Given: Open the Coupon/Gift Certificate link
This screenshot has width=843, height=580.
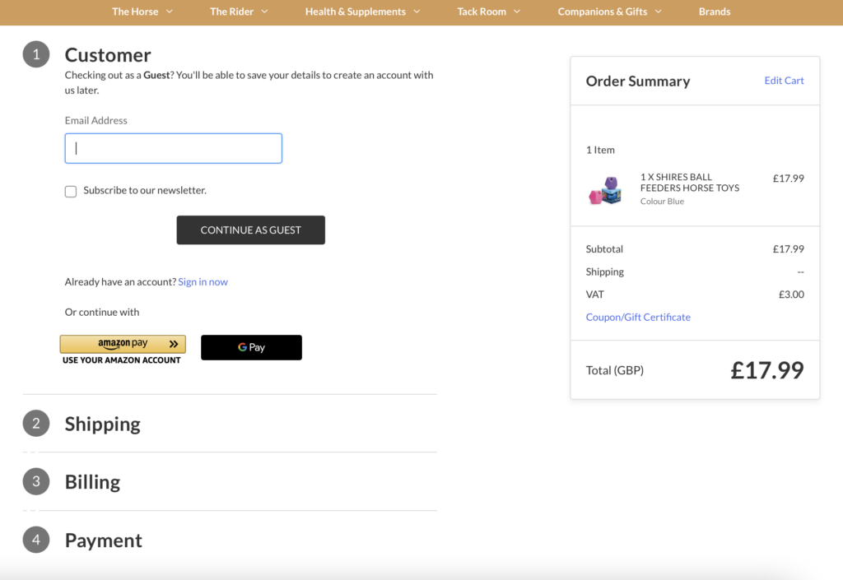Looking at the screenshot, I should 638,316.
